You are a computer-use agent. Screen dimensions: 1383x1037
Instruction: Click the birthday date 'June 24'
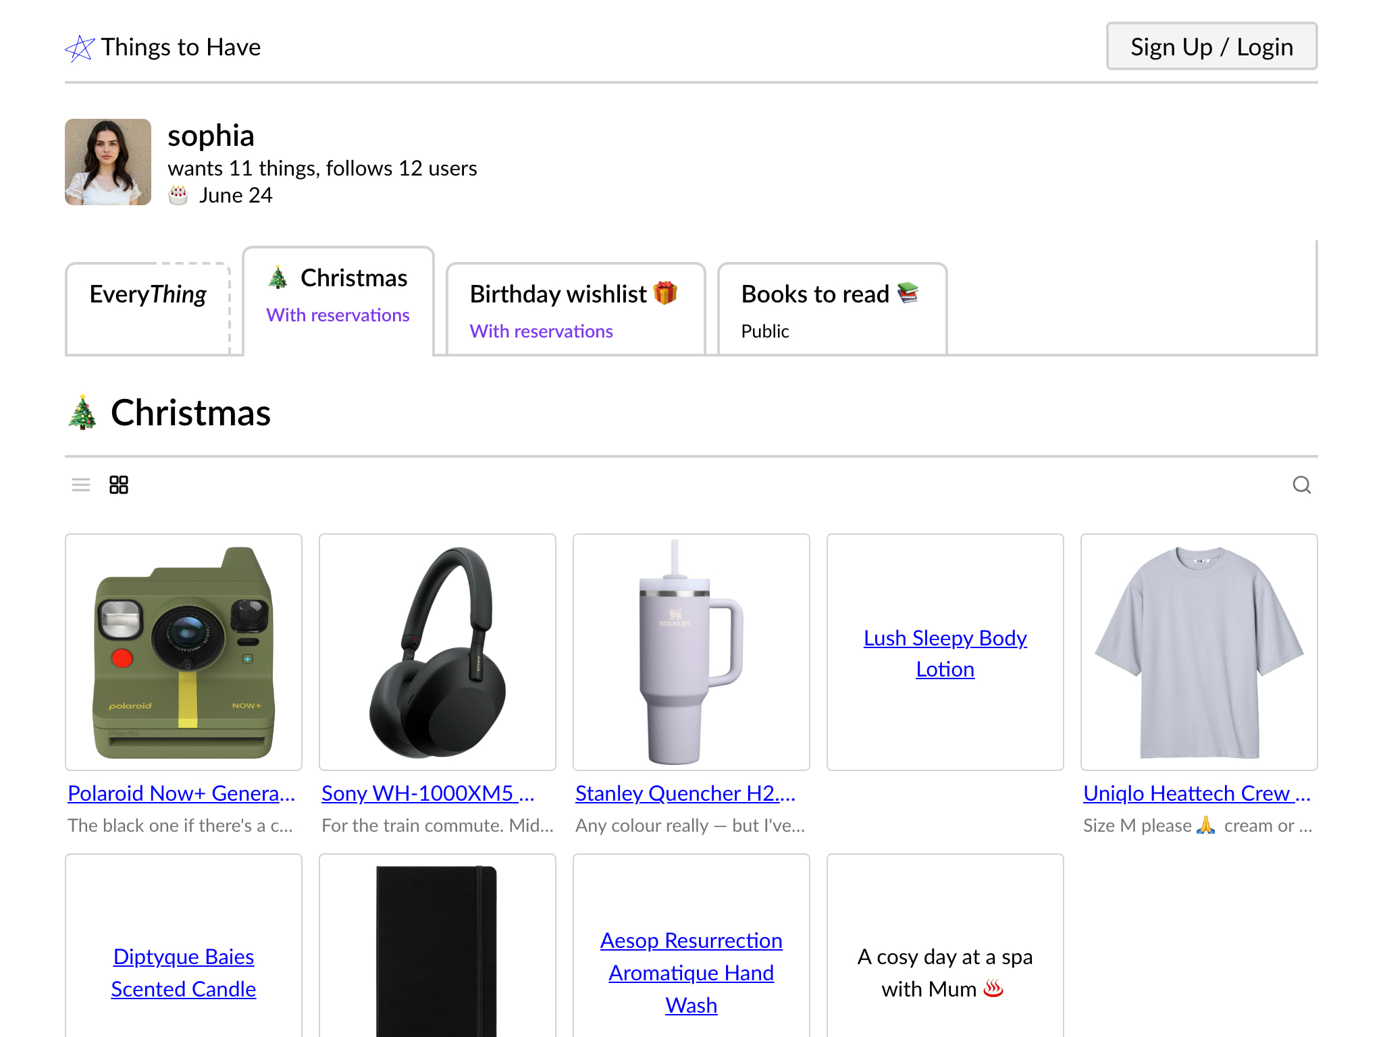coord(236,195)
